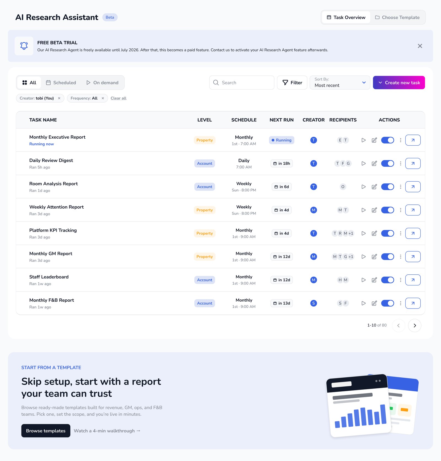Image resolution: width=441 pixels, height=461 pixels.
Task: Open the Create new task dropdown
Action: pos(399,83)
